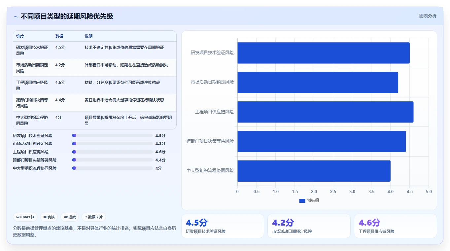Click the 4.2分 市场活动日期锁定风险 data card
The height and width of the screenshot is (251, 450).
[x=309, y=226]
